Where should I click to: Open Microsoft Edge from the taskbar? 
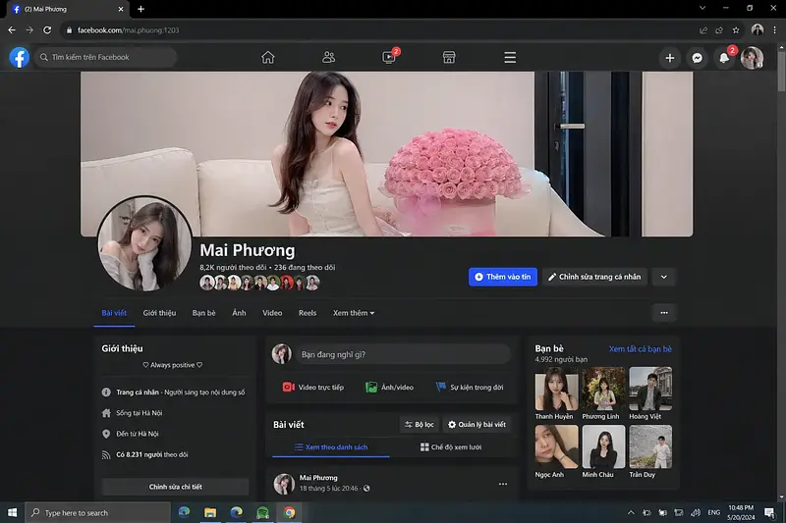(237, 512)
